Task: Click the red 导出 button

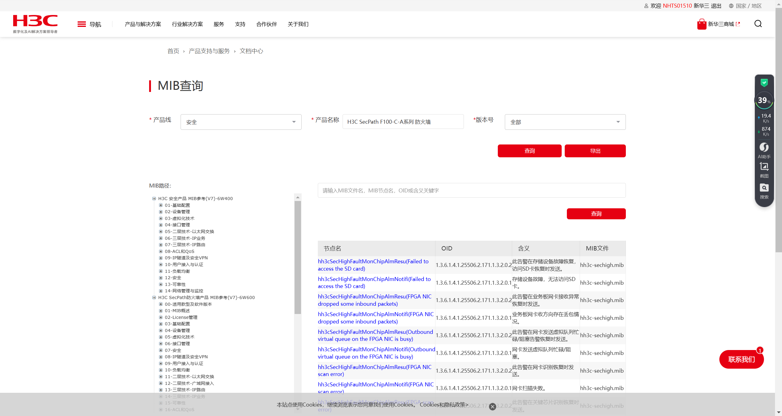Action: pyautogui.click(x=595, y=151)
